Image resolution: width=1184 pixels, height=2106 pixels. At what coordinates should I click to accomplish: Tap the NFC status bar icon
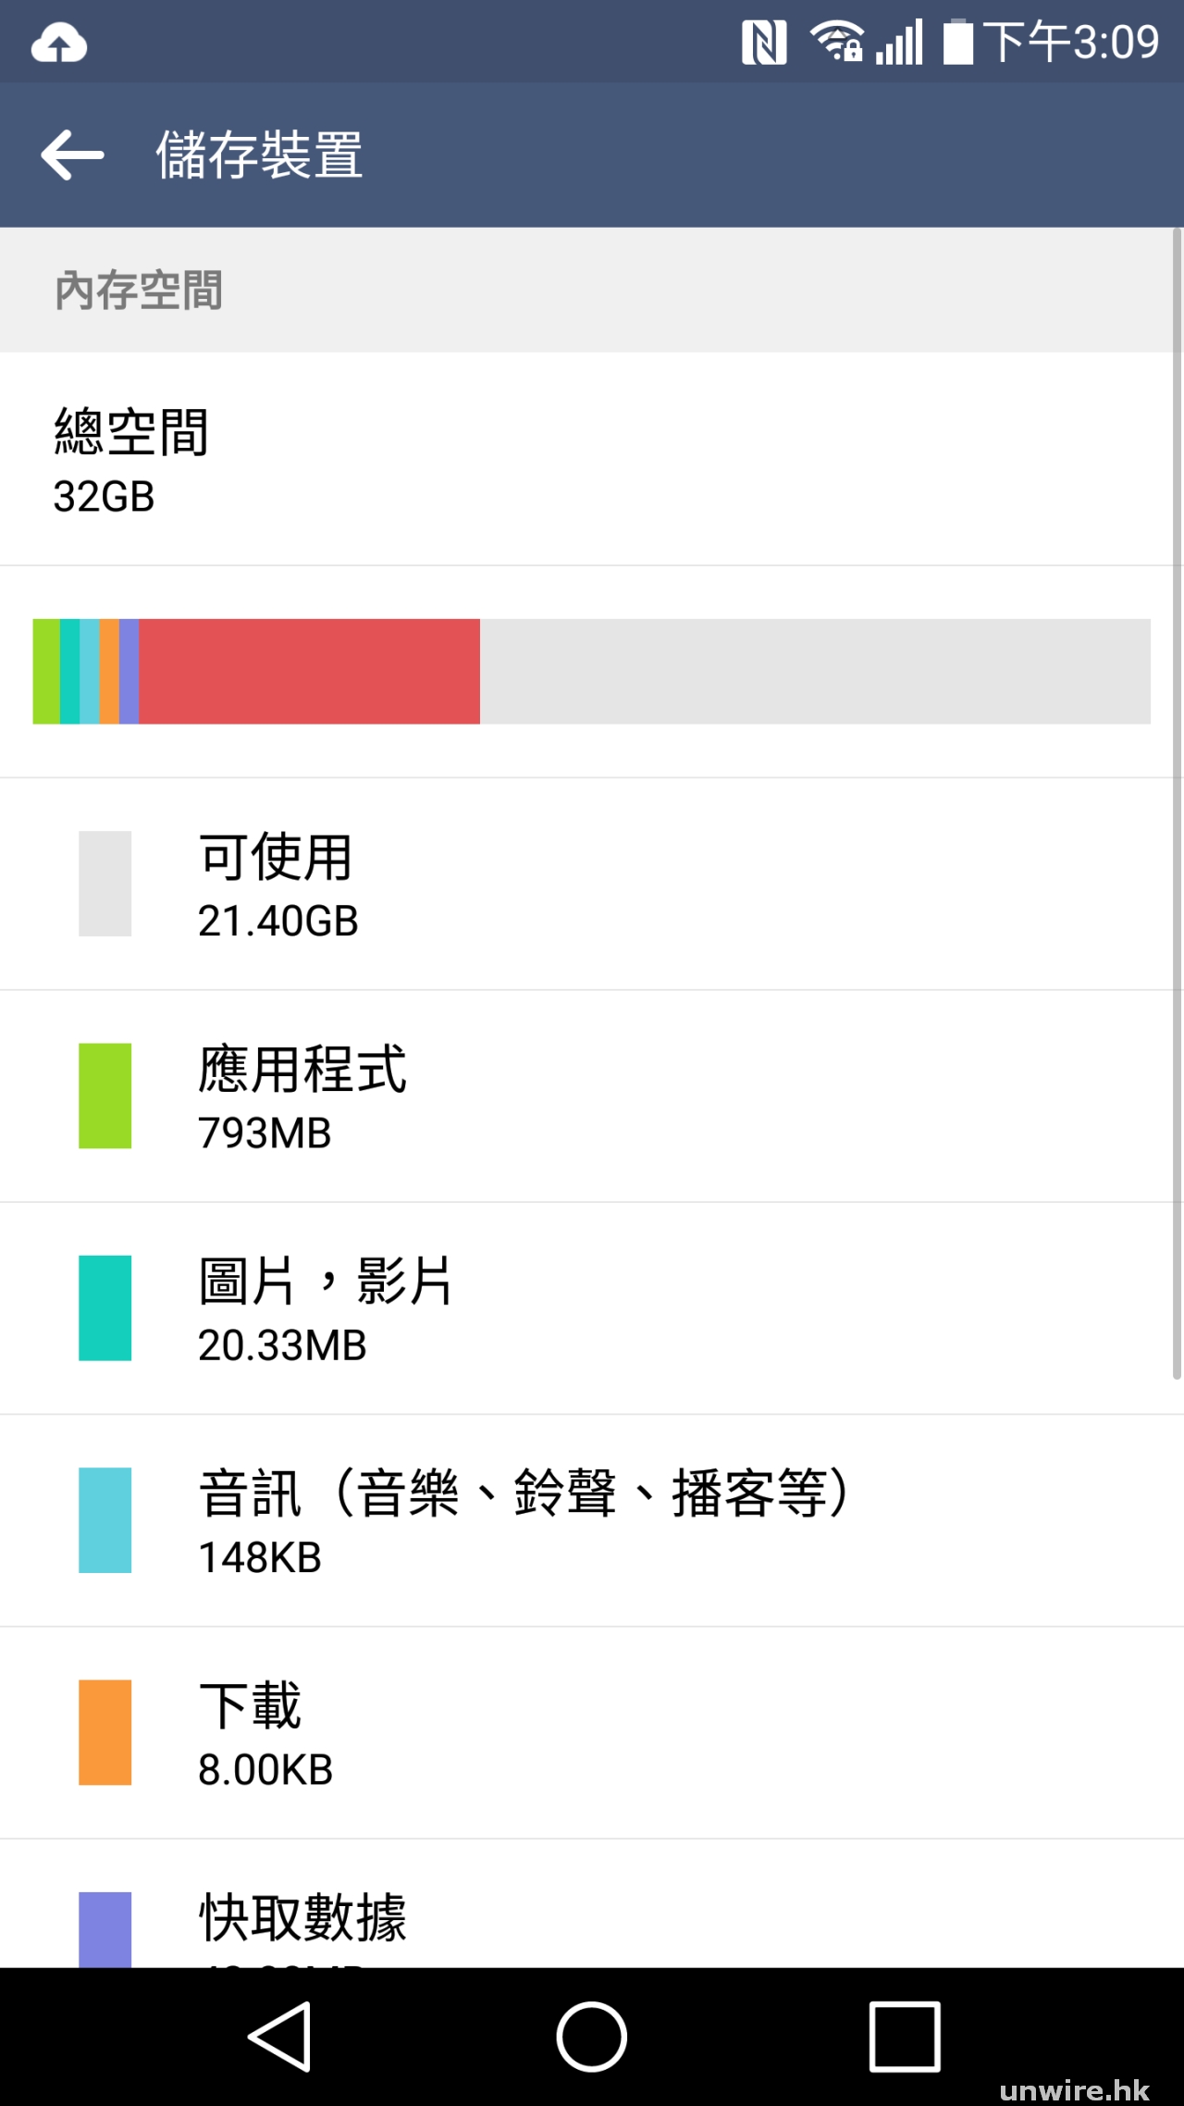pyautogui.click(x=764, y=43)
